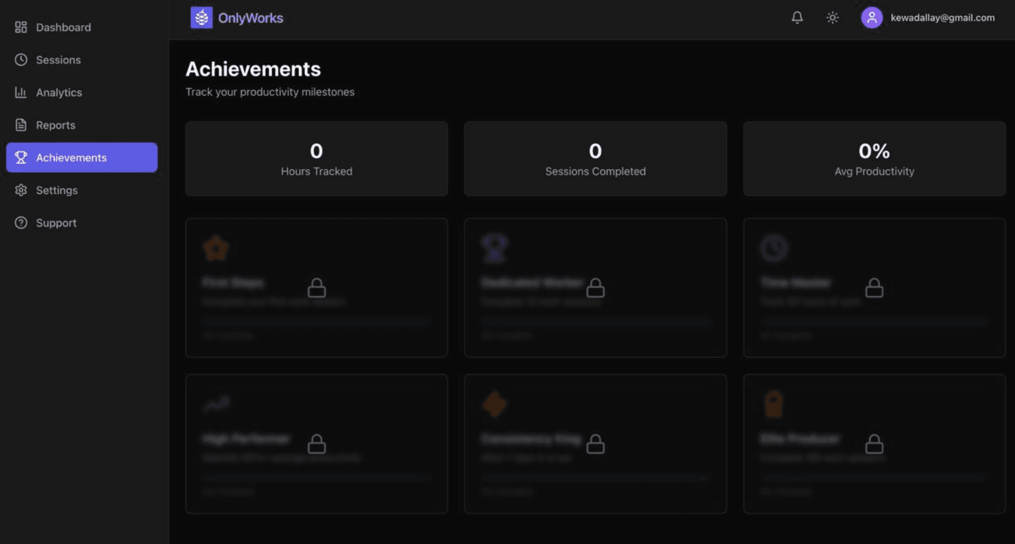Select the Hours Tracked stat card
Screen dimensions: 1015x544
pos(316,158)
